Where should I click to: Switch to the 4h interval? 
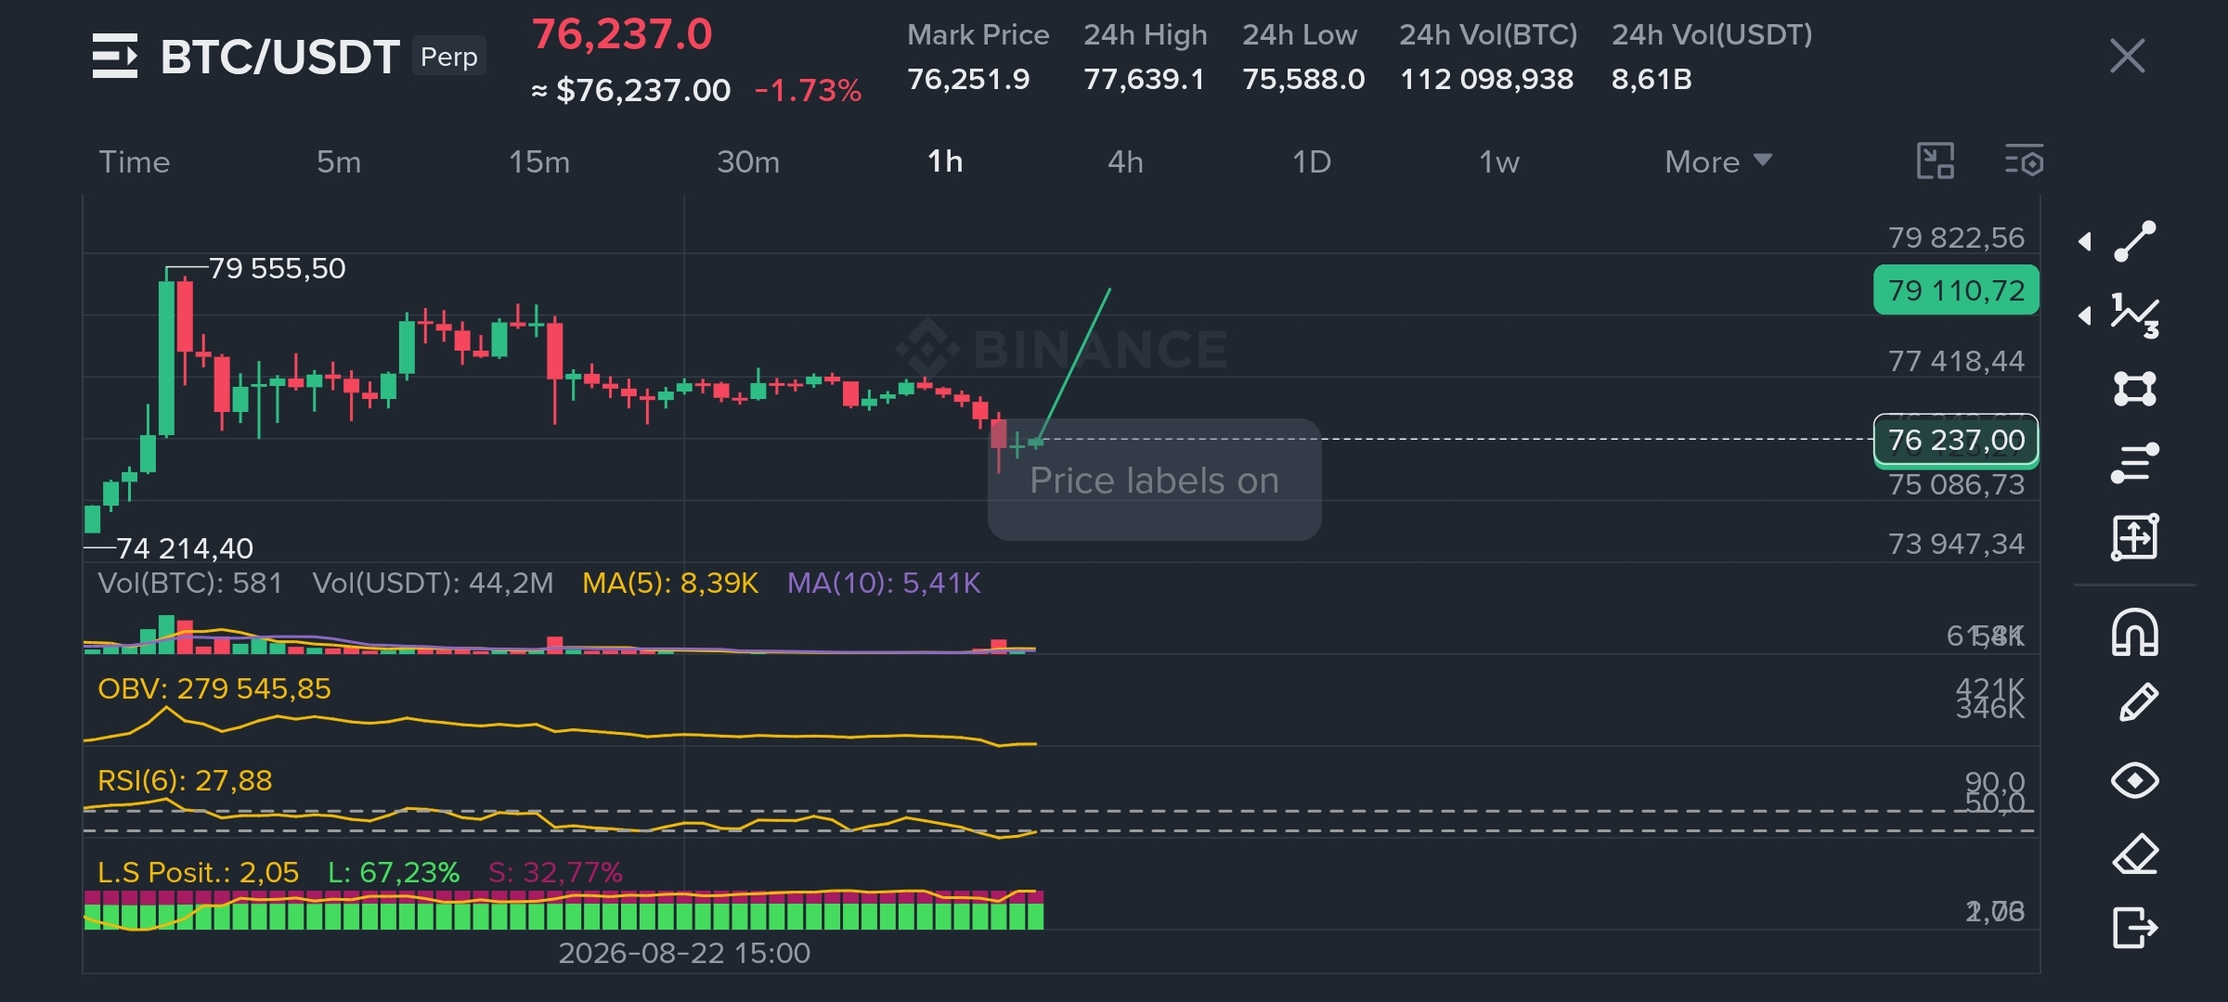pyautogui.click(x=1125, y=161)
